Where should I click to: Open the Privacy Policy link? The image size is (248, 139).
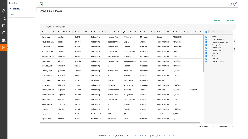[x=156, y=136]
